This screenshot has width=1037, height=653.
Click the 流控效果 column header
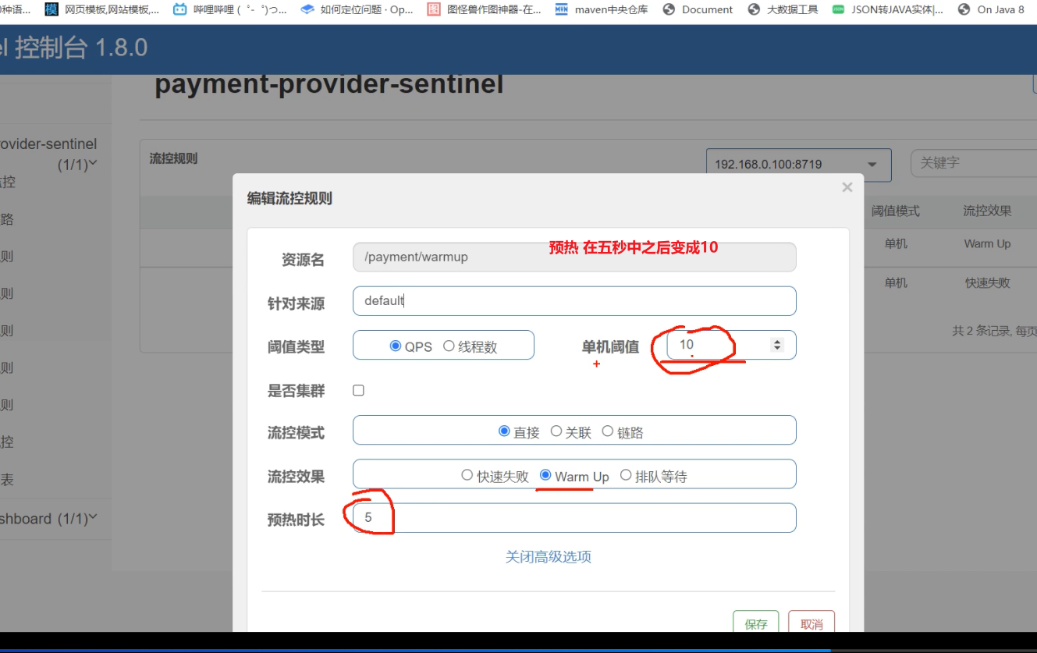[987, 211]
